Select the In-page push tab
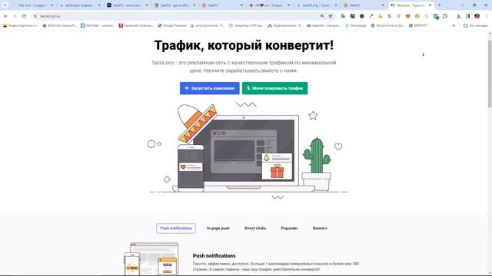This screenshot has width=492, height=276. [218, 228]
